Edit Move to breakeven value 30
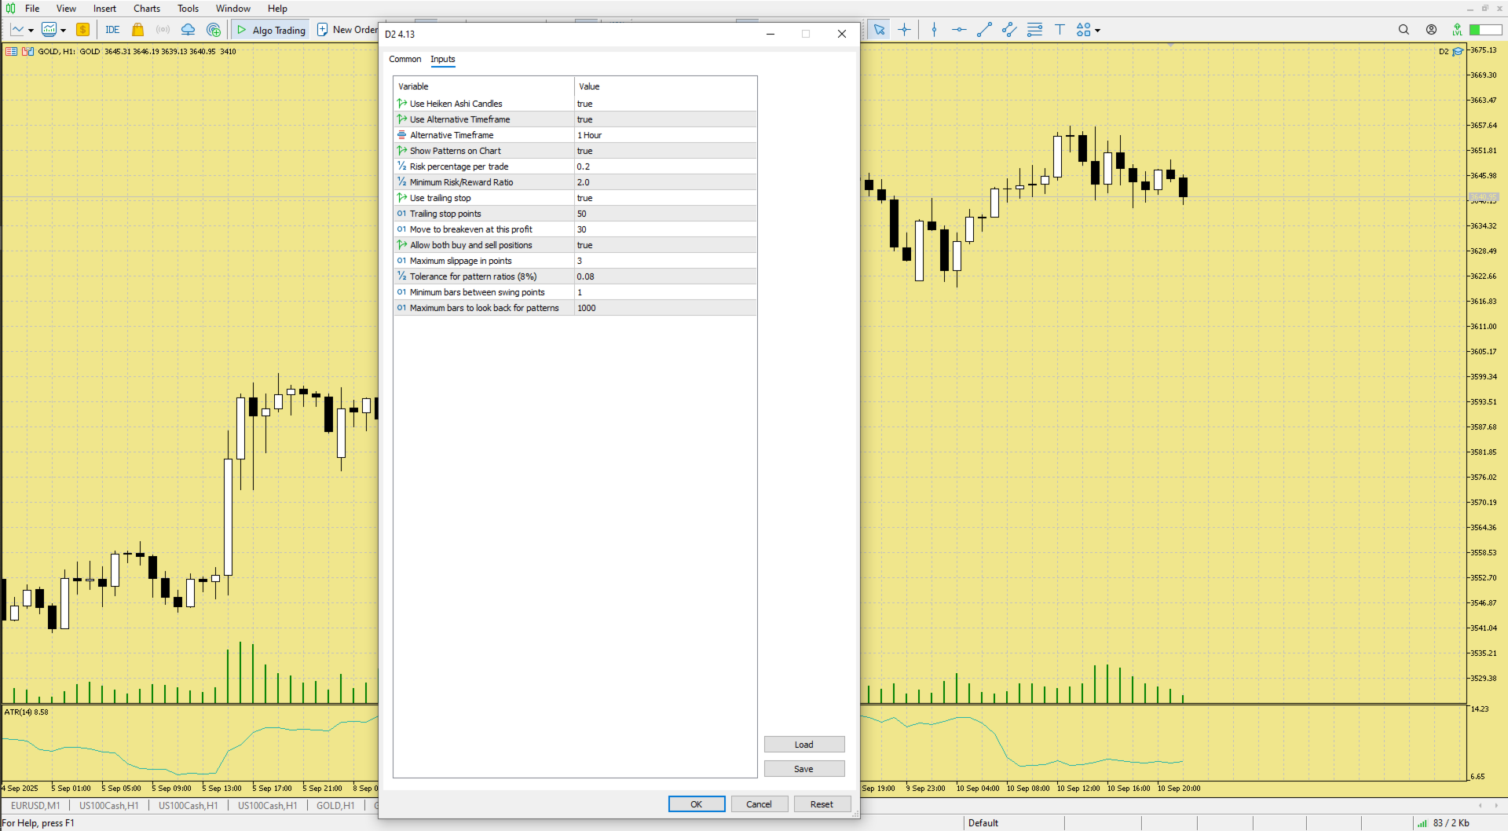Viewport: 1508px width, 831px height. pyautogui.click(x=665, y=229)
